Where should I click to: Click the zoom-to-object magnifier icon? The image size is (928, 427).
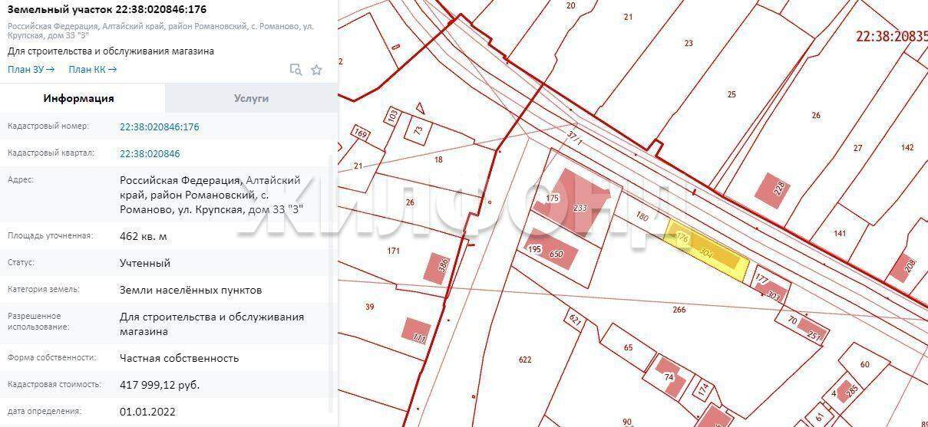pyautogui.click(x=296, y=70)
